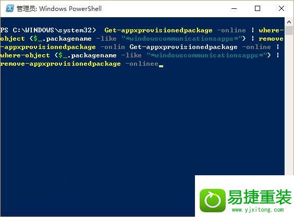Click the scrollbar up arrow

coord(289,22)
